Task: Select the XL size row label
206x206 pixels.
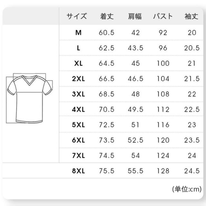Action: pyautogui.click(x=78, y=63)
